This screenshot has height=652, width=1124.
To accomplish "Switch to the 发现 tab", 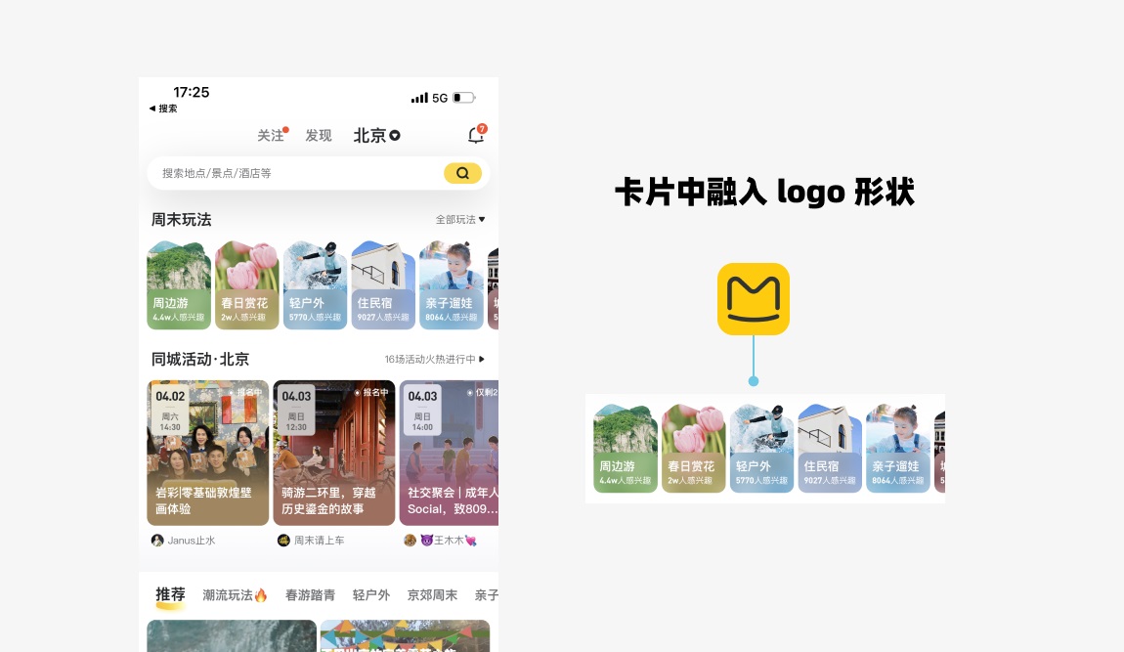I will 319,136.
